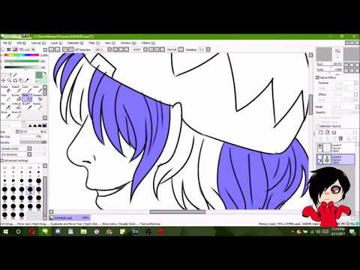
Task: Choose the Marker tool
Action: (37, 106)
